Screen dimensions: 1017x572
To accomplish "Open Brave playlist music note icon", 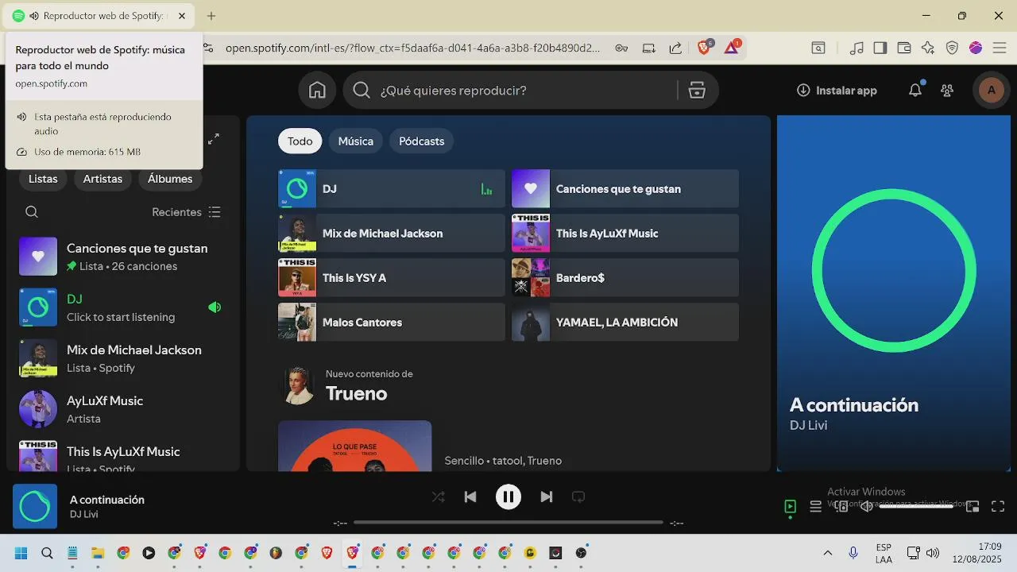I will [857, 48].
